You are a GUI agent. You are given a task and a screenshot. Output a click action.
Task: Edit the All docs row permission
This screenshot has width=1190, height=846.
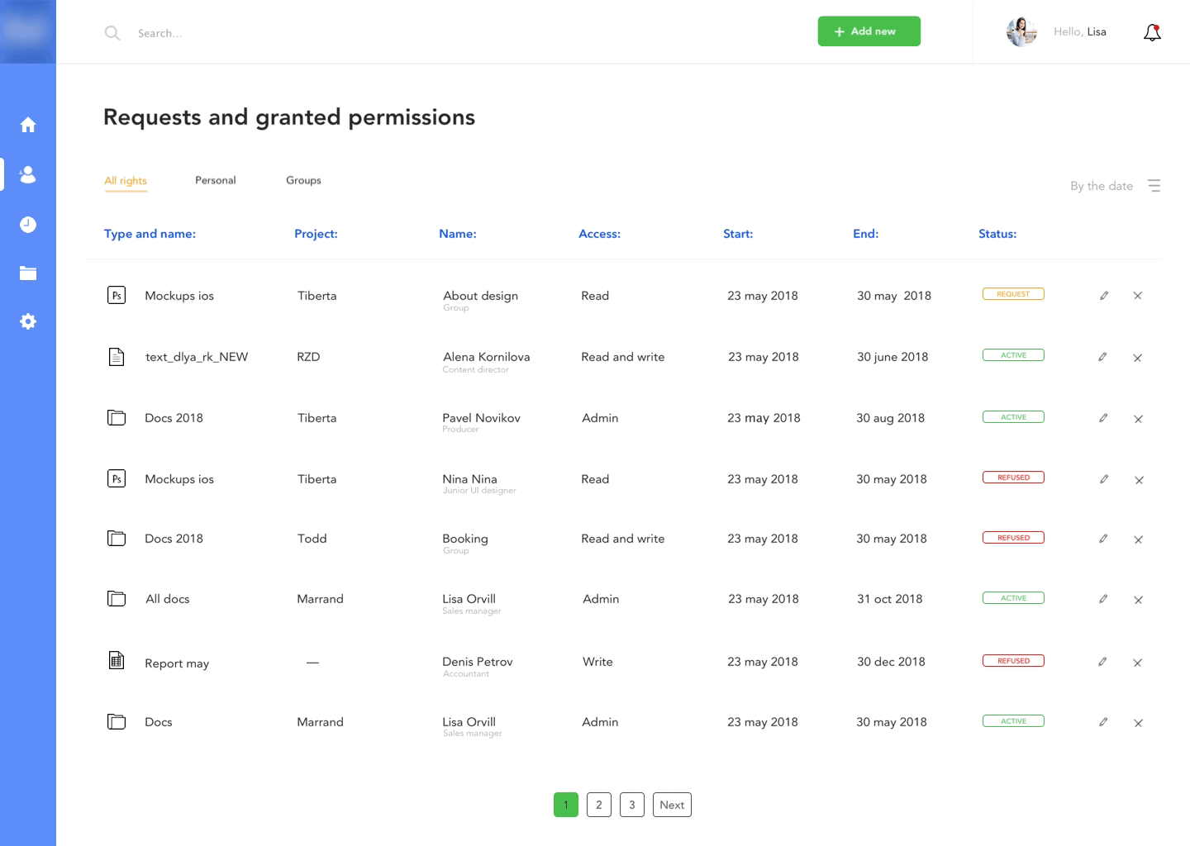[1103, 599]
